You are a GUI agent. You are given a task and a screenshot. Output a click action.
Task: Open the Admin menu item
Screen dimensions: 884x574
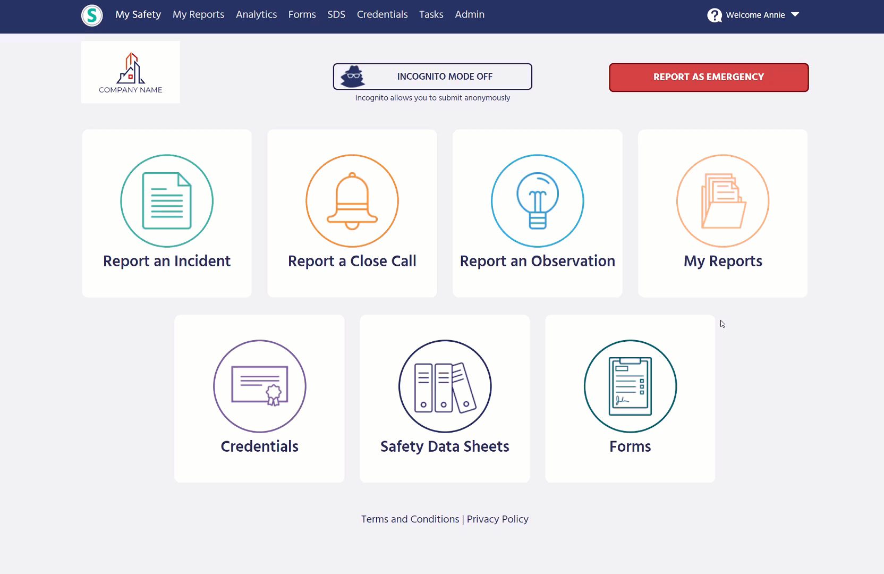tap(470, 15)
